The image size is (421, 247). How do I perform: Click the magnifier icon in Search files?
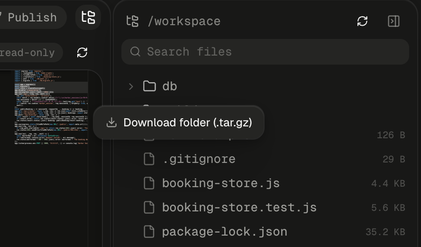coord(135,51)
